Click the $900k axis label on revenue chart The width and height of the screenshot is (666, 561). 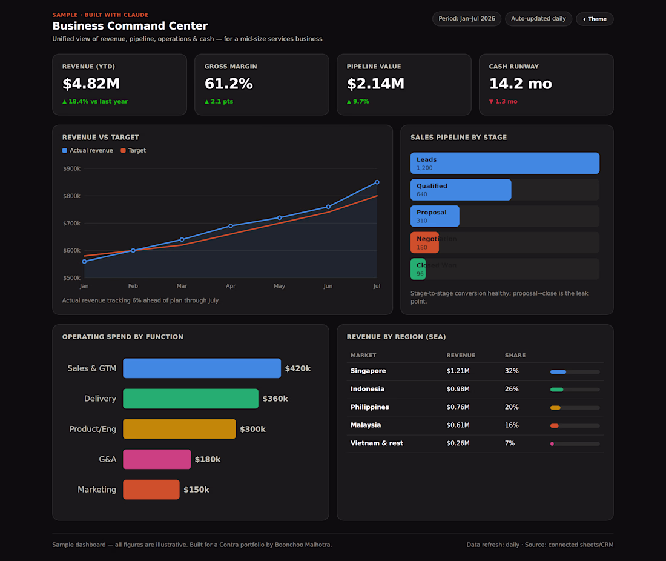[72, 169]
